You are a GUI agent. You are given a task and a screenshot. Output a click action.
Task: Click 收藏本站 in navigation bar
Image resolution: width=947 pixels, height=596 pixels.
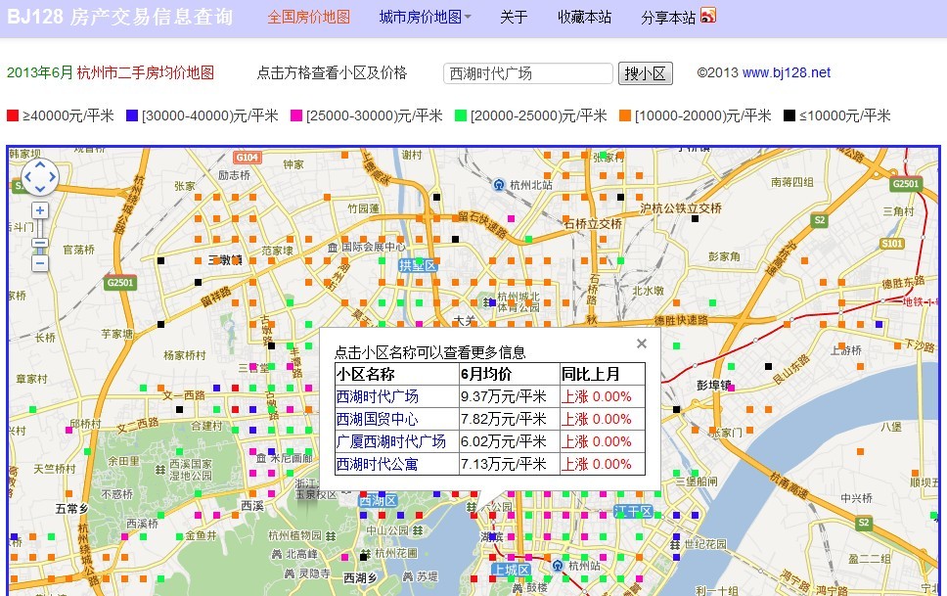click(x=584, y=17)
